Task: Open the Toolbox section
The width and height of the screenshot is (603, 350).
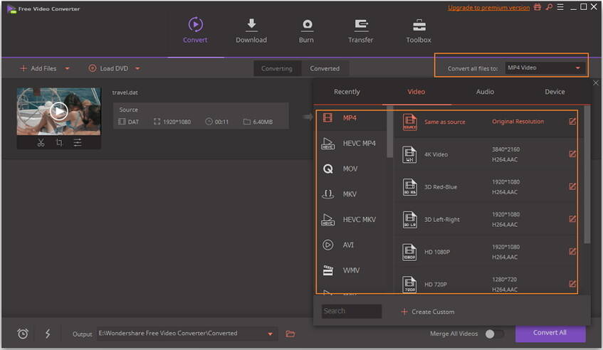Action: [x=419, y=31]
